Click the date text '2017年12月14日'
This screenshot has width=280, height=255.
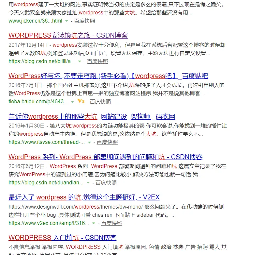point(28,45)
